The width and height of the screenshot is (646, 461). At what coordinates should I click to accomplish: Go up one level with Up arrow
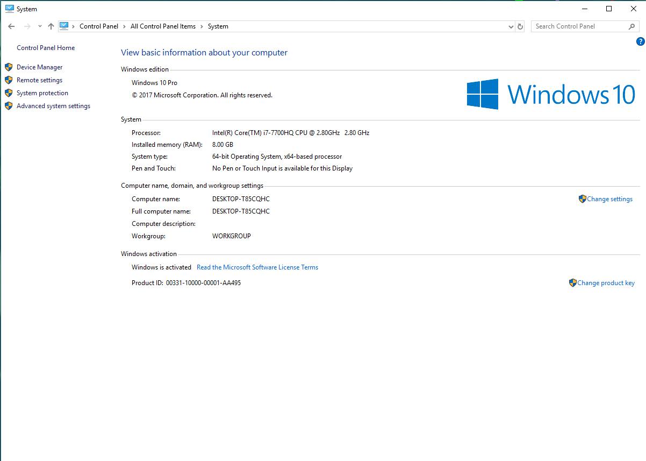[51, 26]
